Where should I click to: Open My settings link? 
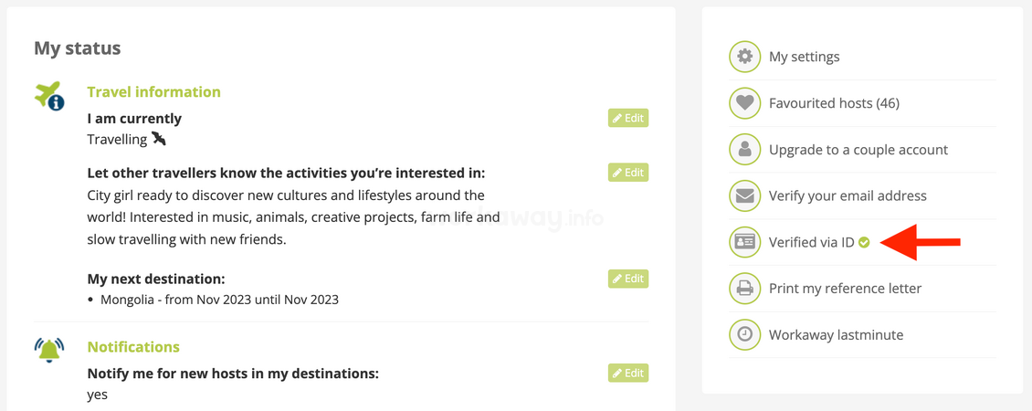click(805, 57)
